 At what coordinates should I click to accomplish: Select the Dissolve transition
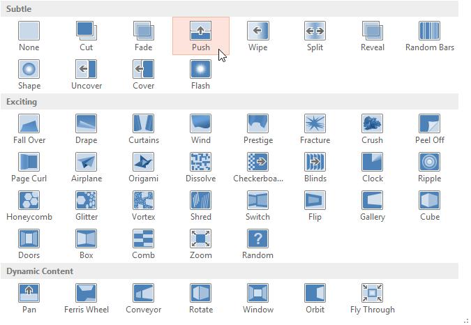click(201, 167)
